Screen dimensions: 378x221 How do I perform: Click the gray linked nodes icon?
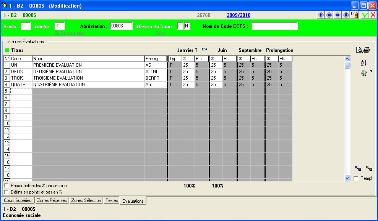[369, 168]
